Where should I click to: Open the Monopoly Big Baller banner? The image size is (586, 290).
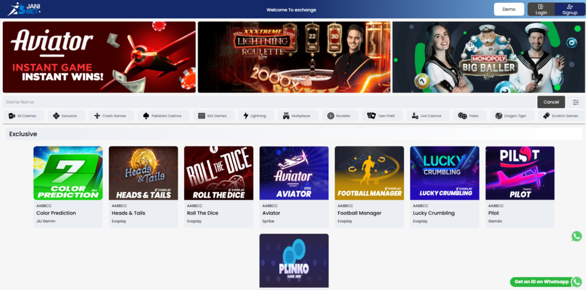(489, 57)
